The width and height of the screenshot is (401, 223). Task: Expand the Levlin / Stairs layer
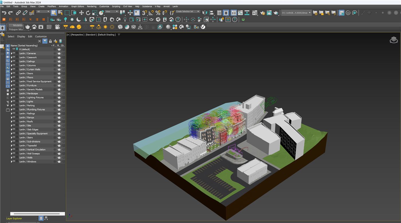click(11, 138)
